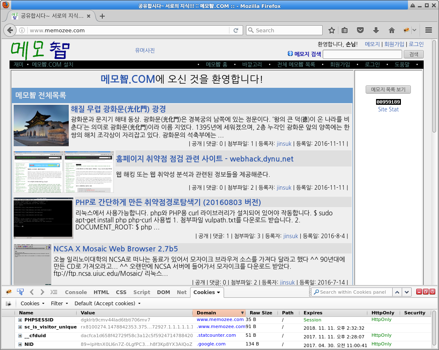
Task: Go to previous Firebug panel arrow
Action: 31,292
